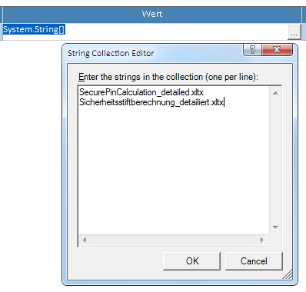Image resolution: width=306 pixels, height=292 pixels.
Task: Click the vertical scrollbar track
Action: click(275, 160)
